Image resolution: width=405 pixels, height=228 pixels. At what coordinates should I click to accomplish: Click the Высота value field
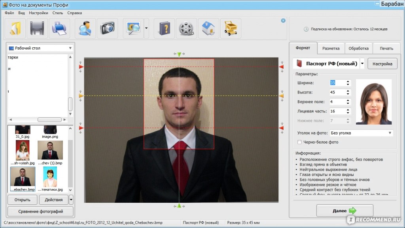(337, 92)
